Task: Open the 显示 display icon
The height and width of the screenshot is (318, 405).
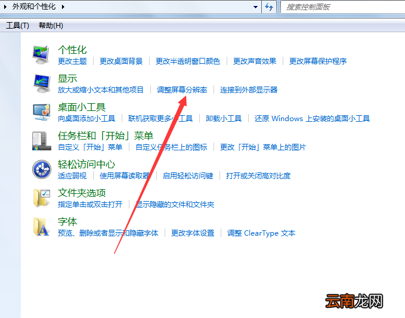Action: [x=42, y=84]
